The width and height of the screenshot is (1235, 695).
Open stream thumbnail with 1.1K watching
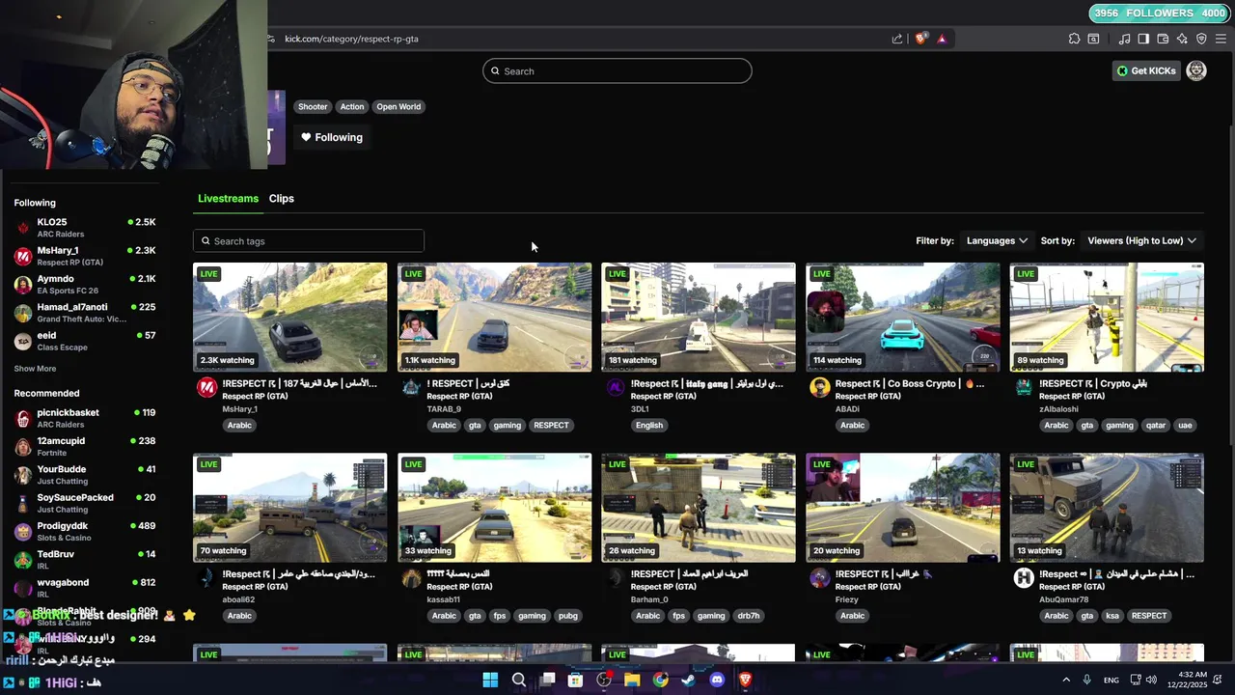[494, 317]
